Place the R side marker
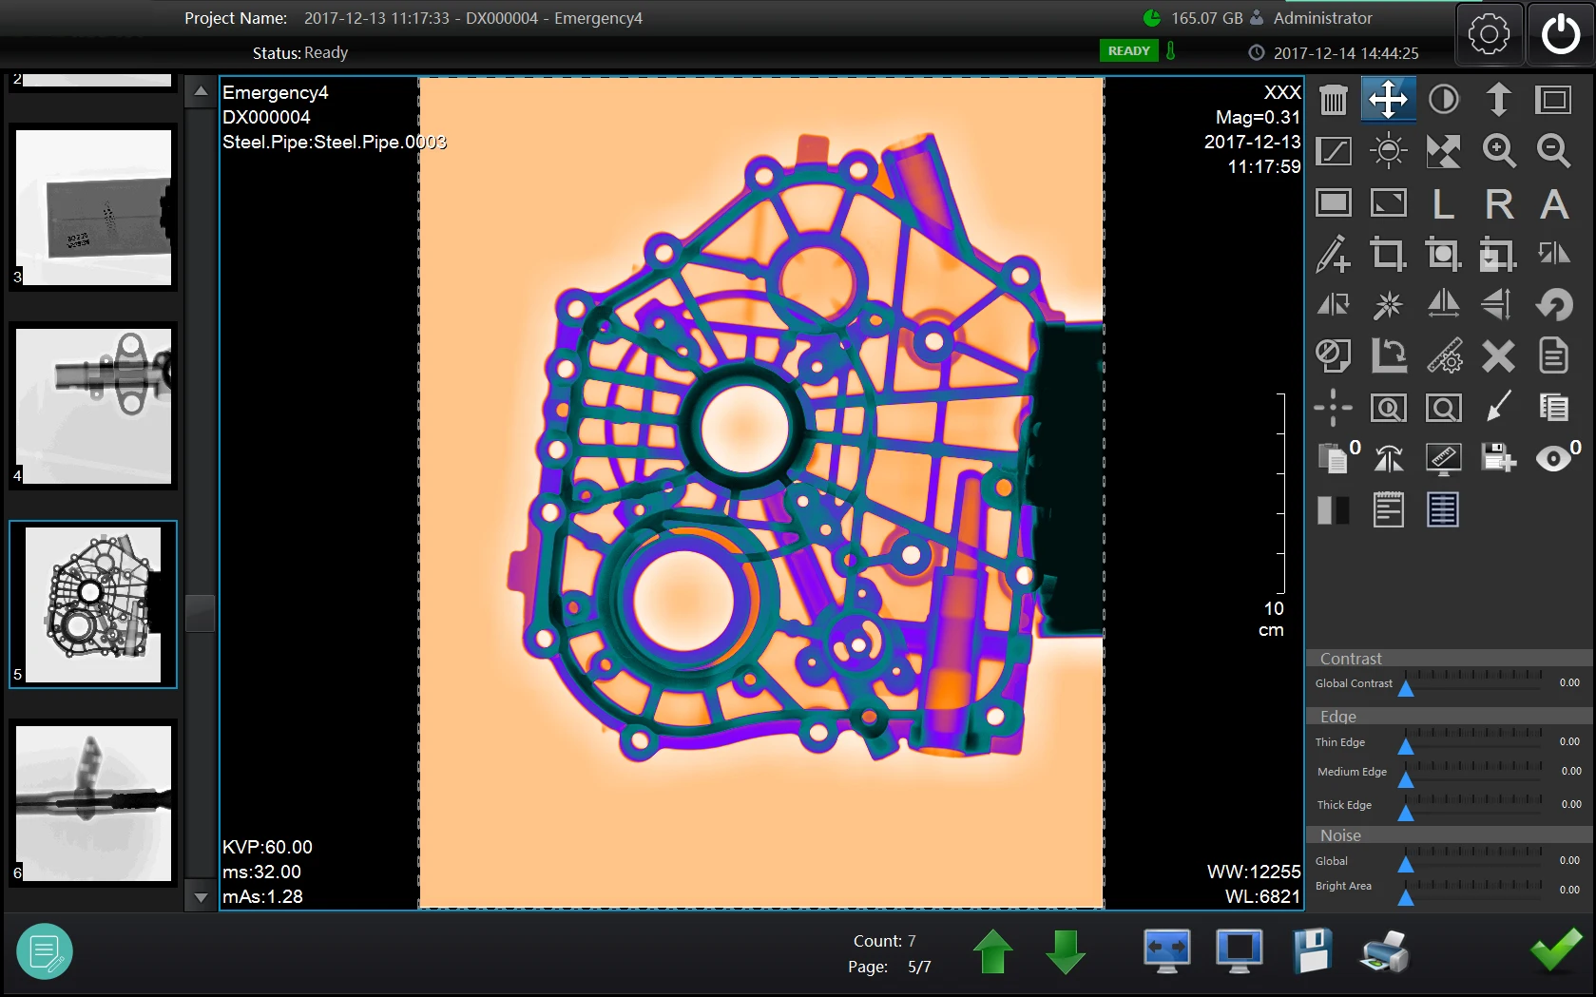Image resolution: width=1596 pixels, height=997 pixels. point(1498,203)
